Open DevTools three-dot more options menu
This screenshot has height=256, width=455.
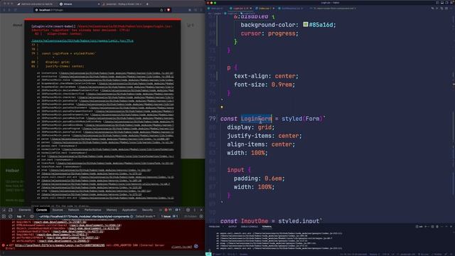click(x=195, y=210)
